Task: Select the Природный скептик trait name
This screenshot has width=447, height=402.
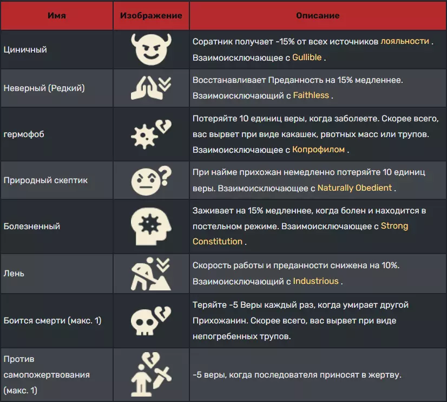Action: (x=45, y=180)
